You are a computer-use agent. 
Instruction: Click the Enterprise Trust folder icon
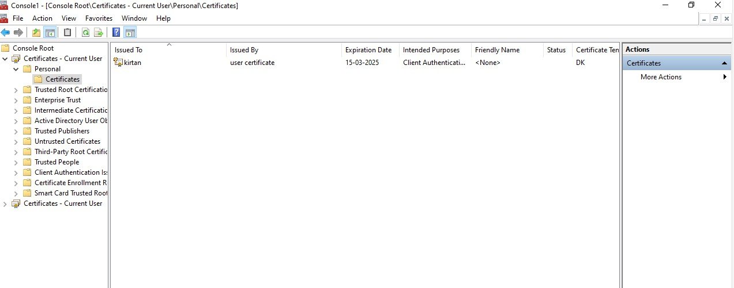coord(27,100)
